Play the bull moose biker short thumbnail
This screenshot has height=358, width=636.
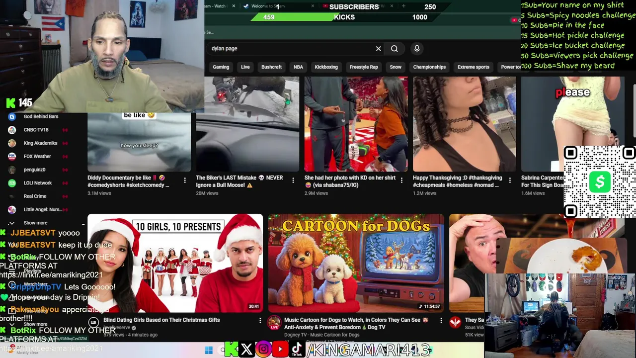pyautogui.click(x=247, y=124)
